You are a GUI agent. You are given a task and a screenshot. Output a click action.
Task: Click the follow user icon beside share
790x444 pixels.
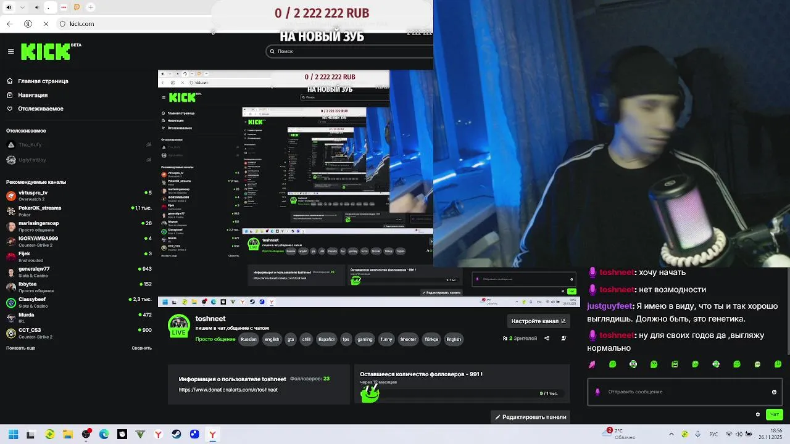tap(563, 338)
